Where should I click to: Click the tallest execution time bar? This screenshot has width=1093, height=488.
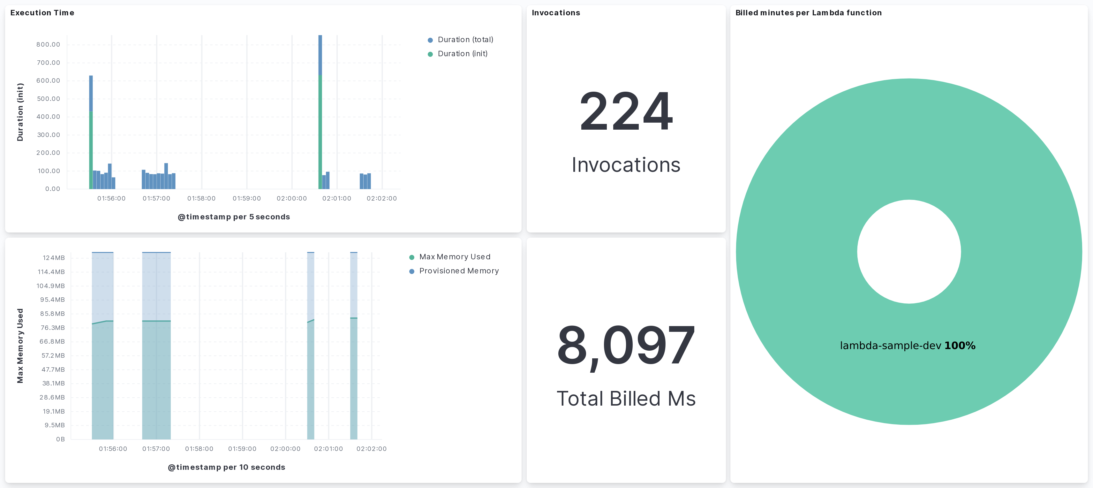click(320, 55)
